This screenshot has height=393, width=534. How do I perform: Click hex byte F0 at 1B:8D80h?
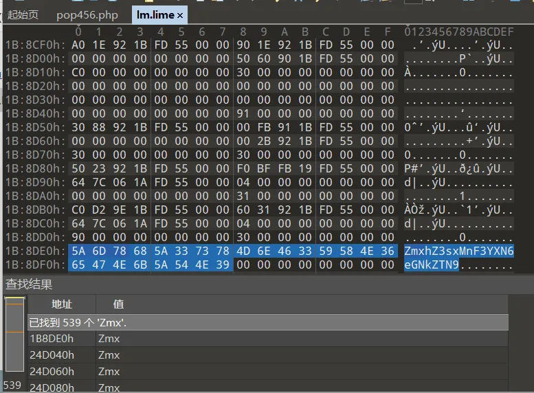(243, 168)
